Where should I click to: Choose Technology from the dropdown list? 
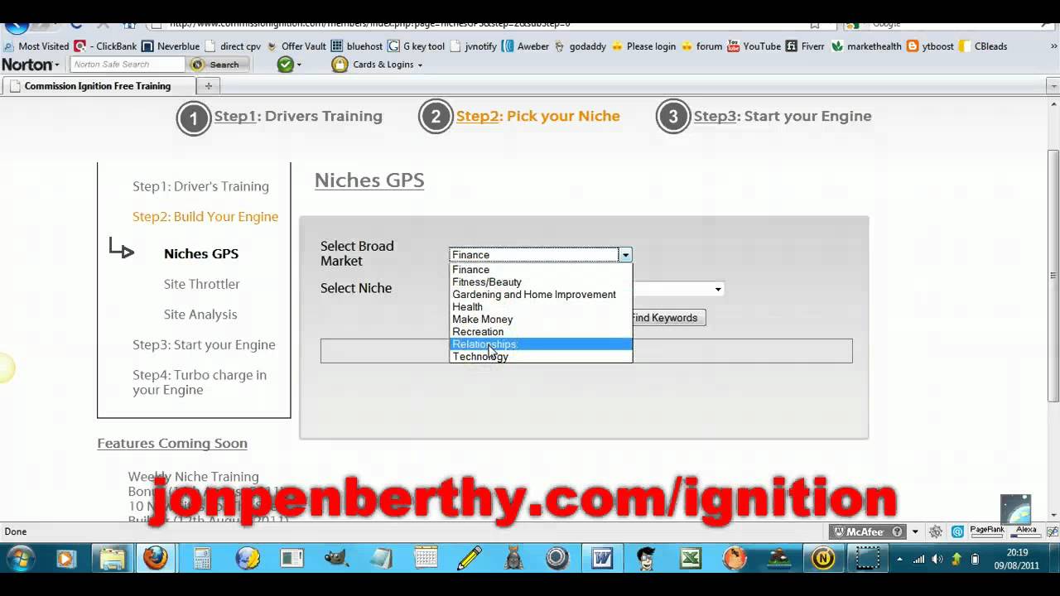pyautogui.click(x=541, y=357)
